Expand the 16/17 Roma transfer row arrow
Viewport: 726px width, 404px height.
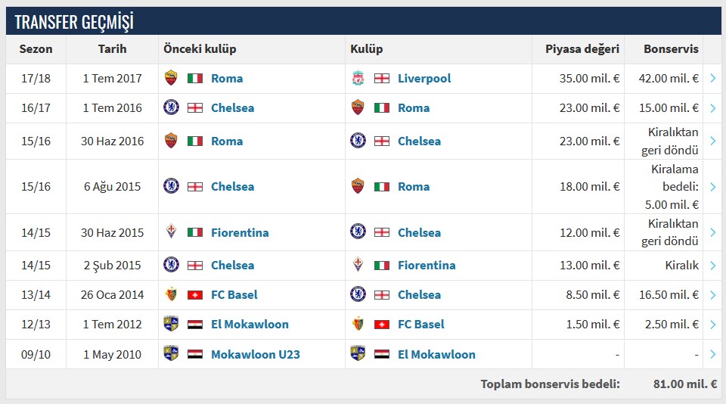point(713,107)
